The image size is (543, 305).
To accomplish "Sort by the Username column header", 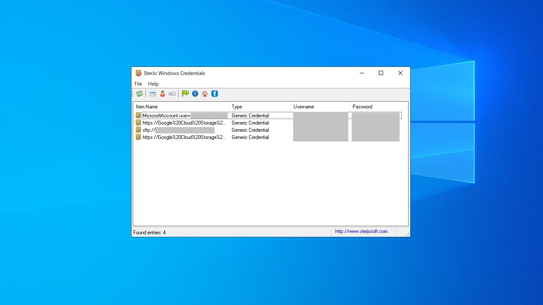I will click(320, 107).
